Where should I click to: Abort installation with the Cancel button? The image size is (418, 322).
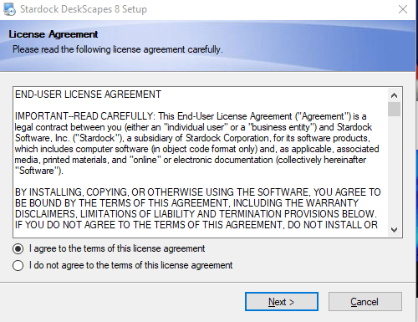point(365,302)
